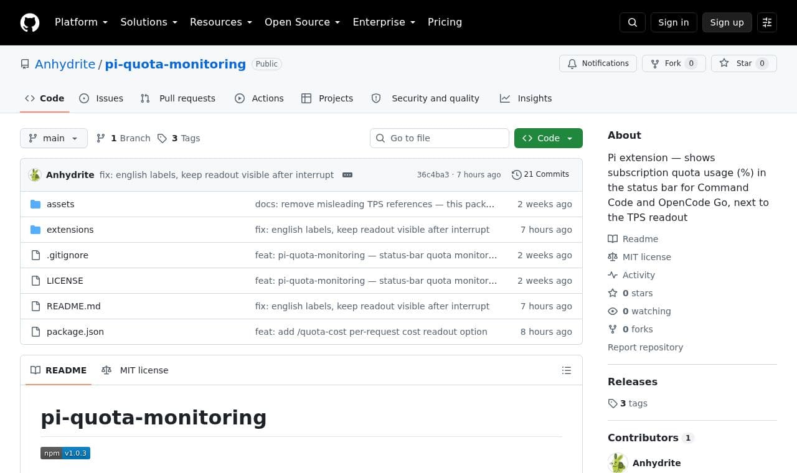
Task: Open the Pricing link
Action: [445, 22]
